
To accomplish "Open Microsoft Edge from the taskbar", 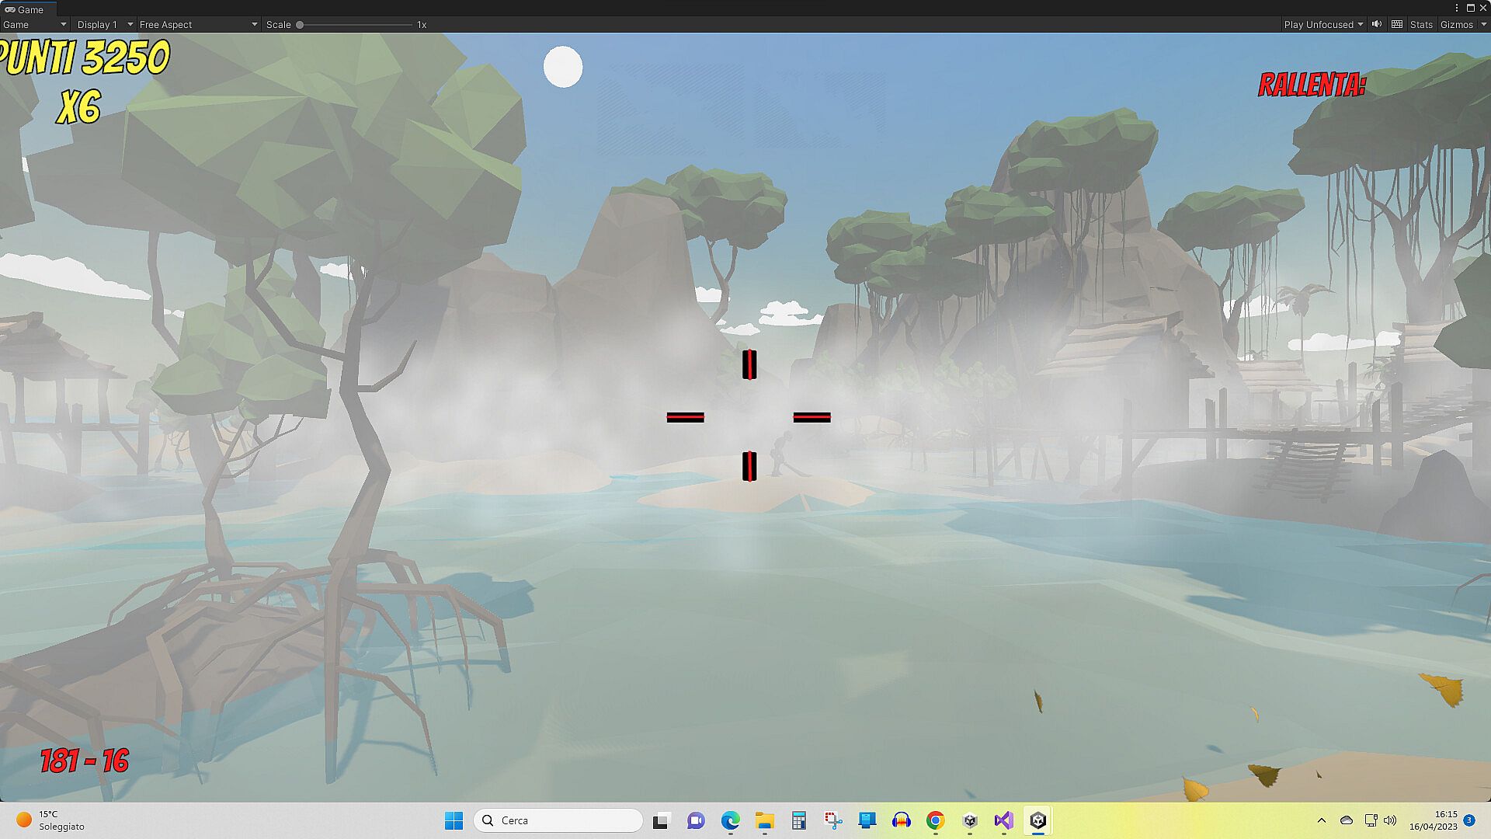I will point(730,820).
